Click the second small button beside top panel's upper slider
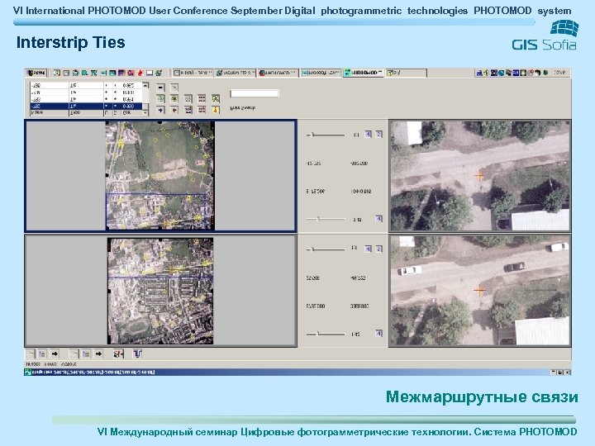This screenshot has height=446, width=595. [x=378, y=134]
